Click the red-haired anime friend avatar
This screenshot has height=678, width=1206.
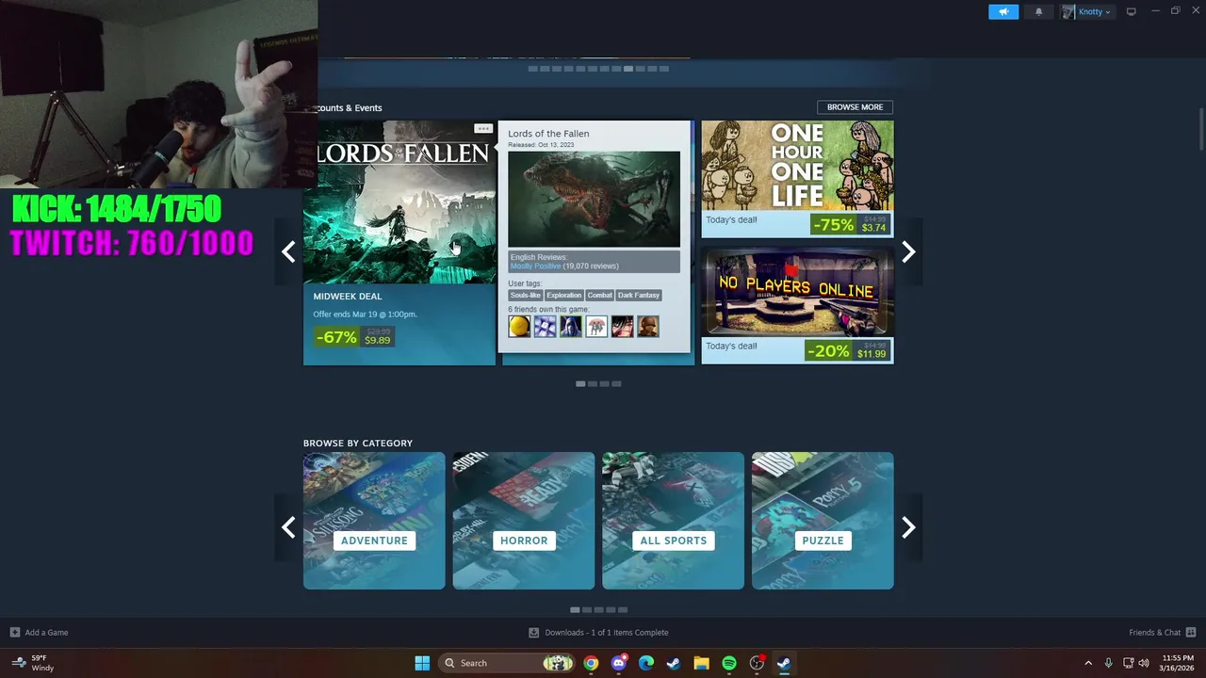coord(622,327)
